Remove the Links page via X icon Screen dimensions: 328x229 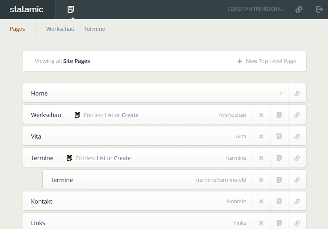pyautogui.click(x=261, y=223)
